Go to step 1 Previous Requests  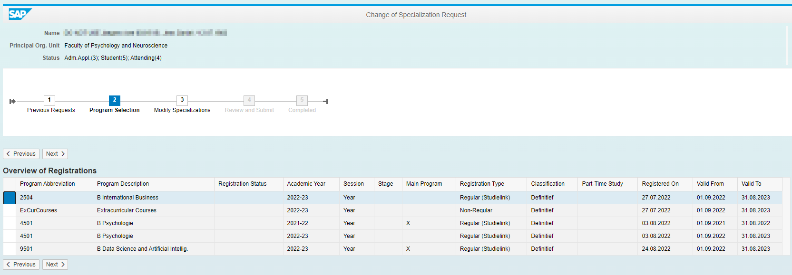tap(49, 100)
